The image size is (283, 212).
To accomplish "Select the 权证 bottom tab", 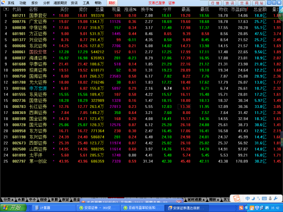I will [66, 199].
